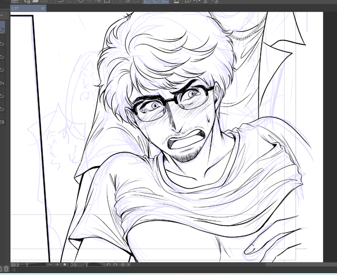Click the Redo arrow in command bar

(69, 1)
